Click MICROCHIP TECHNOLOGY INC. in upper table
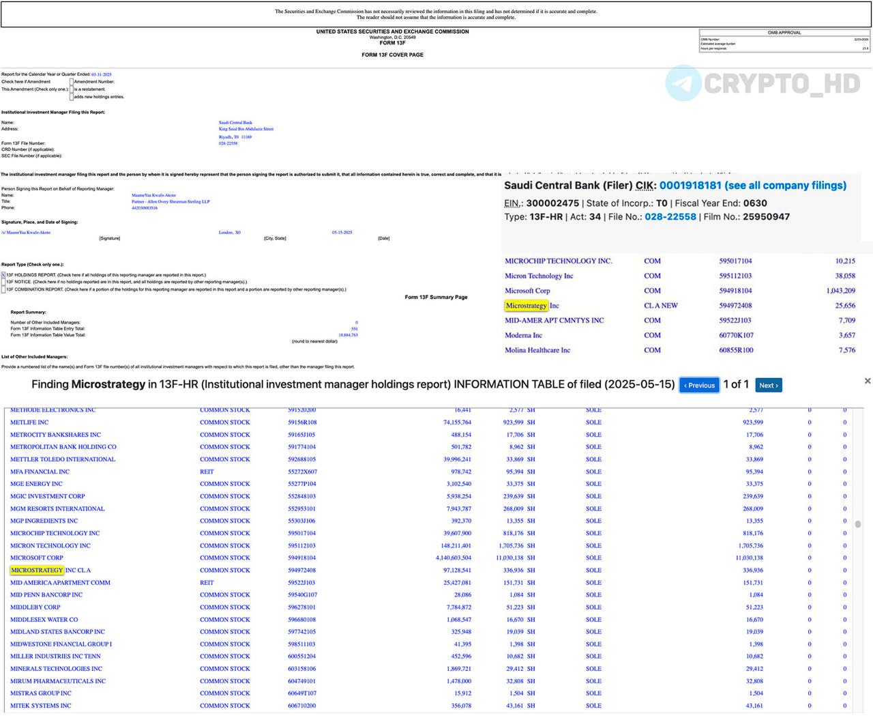This screenshot has height=722, width=873. (x=559, y=261)
